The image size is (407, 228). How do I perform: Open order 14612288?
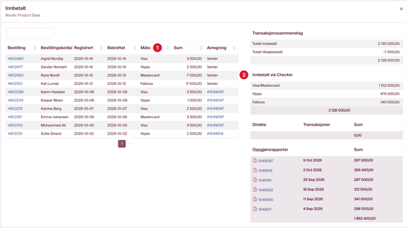pyautogui.click(x=15, y=92)
